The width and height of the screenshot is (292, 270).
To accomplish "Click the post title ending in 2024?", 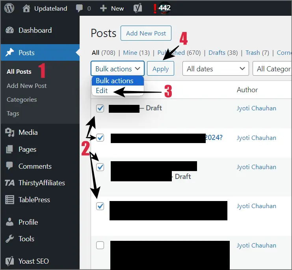I will coord(166,138).
